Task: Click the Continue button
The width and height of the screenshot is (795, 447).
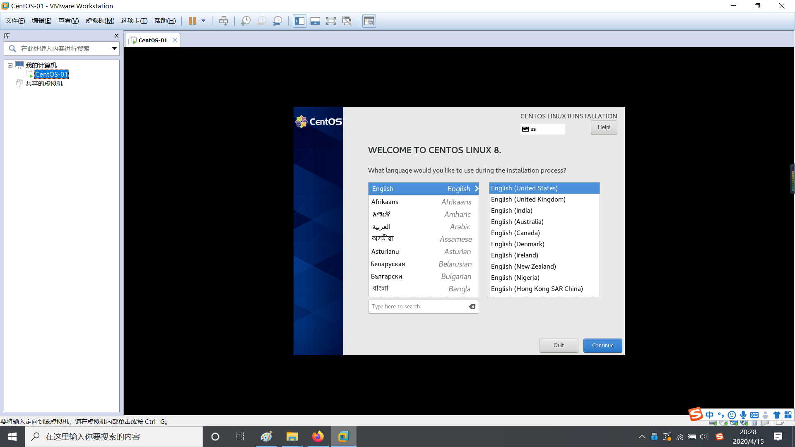Action: tap(602, 346)
